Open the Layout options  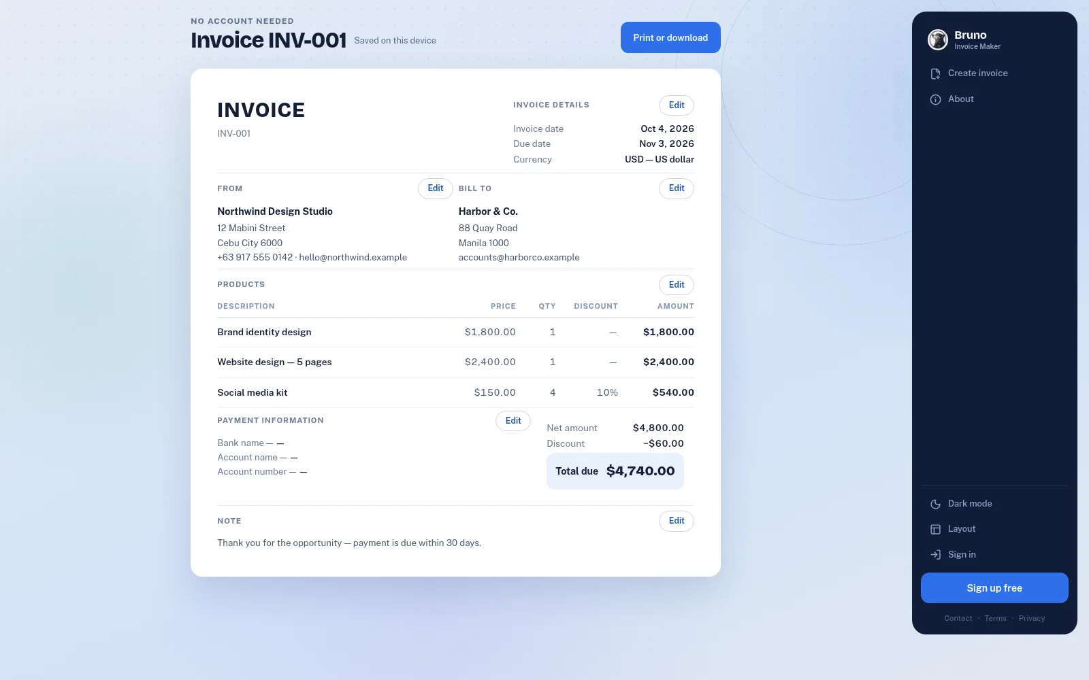994,529
